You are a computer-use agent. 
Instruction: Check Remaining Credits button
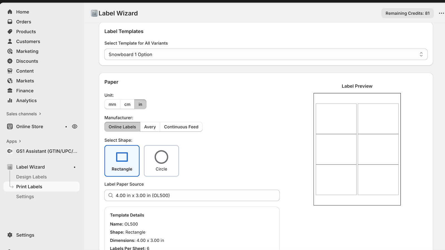click(x=407, y=13)
